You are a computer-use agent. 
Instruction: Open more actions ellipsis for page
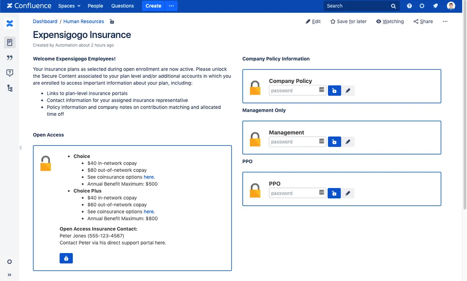[445, 21]
